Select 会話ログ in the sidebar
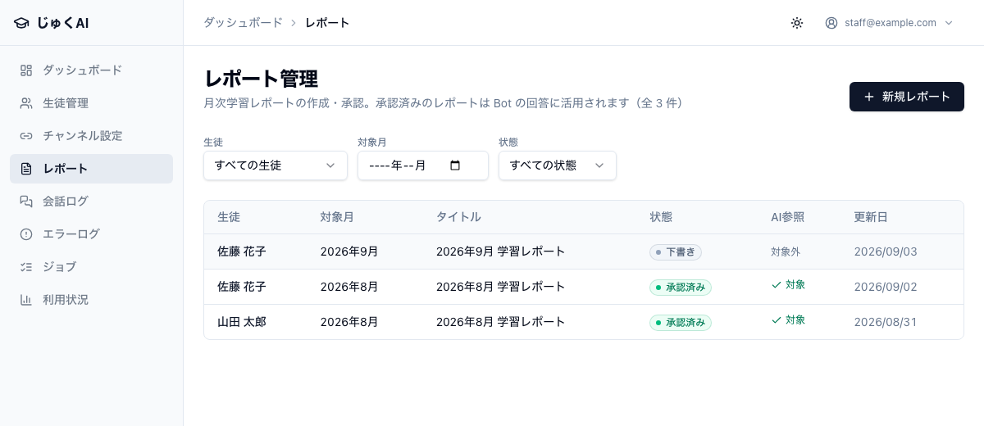This screenshot has height=426, width=984. point(91,202)
